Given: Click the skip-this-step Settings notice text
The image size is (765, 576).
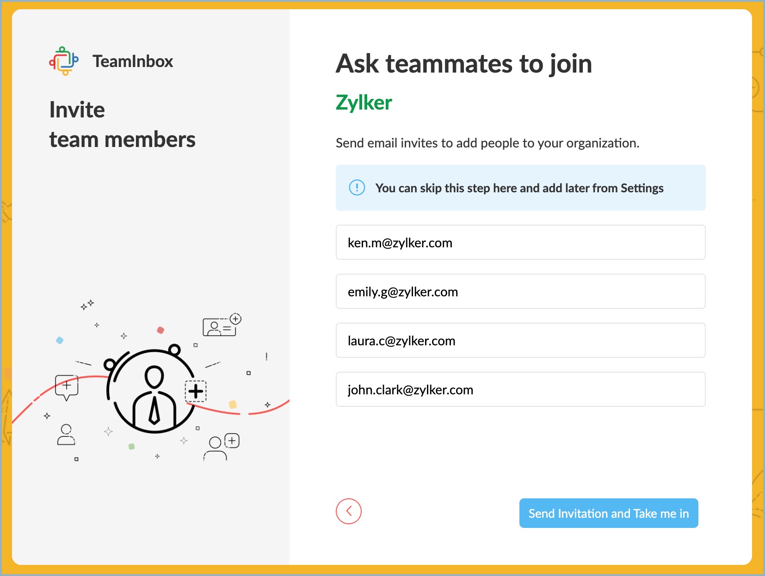Looking at the screenshot, I should pos(519,188).
